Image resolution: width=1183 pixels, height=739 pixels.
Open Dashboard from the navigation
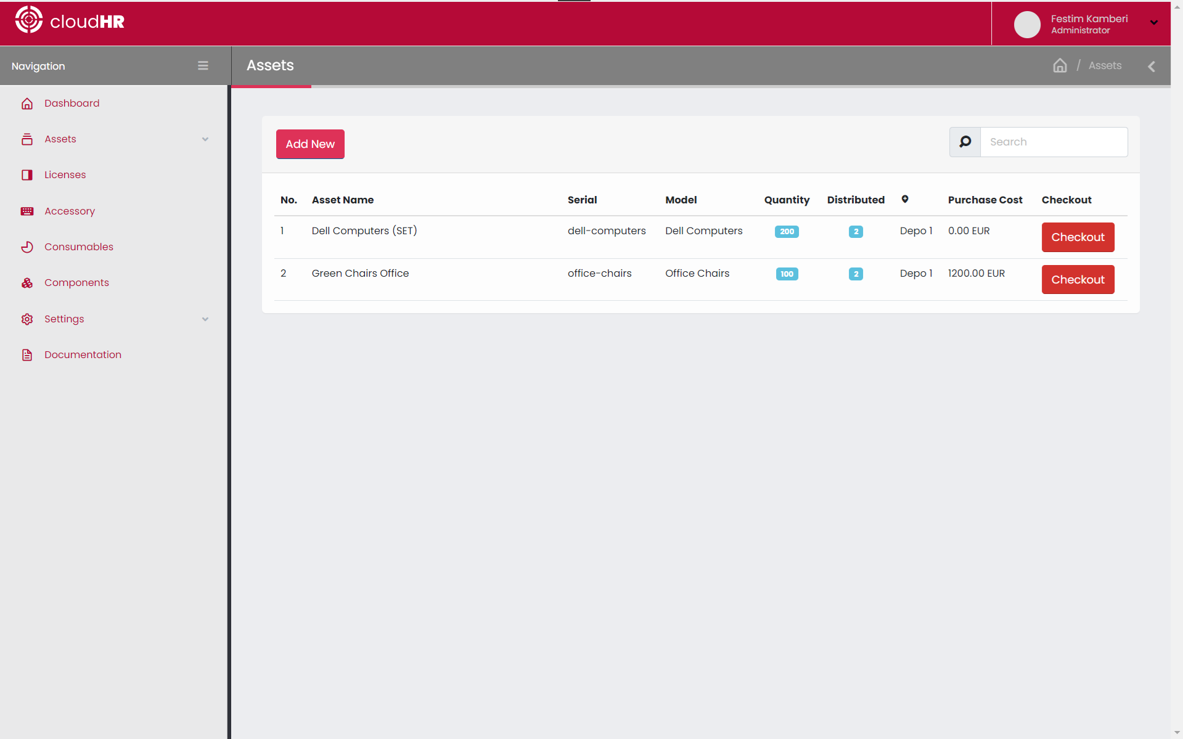pyautogui.click(x=72, y=104)
